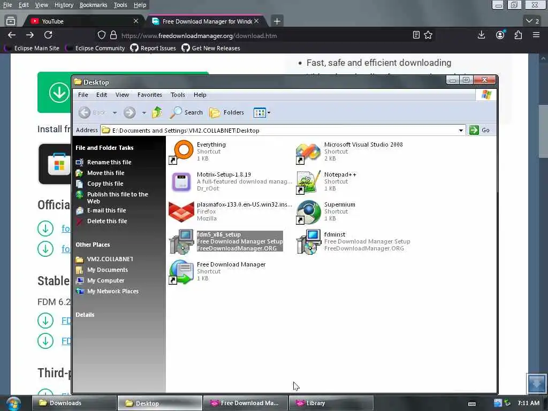Open the Explorer File menu

[x=83, y=95]
